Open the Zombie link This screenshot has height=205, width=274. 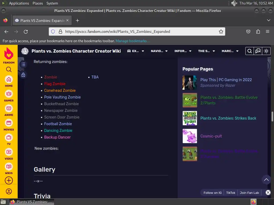[x=51, y=77]
